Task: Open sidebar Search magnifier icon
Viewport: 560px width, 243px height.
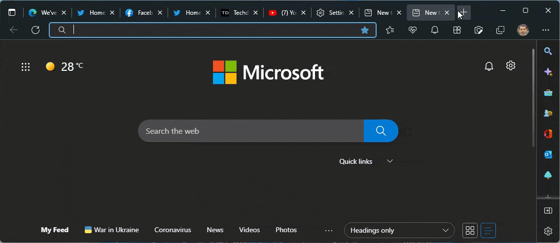Action: [548, 51]
